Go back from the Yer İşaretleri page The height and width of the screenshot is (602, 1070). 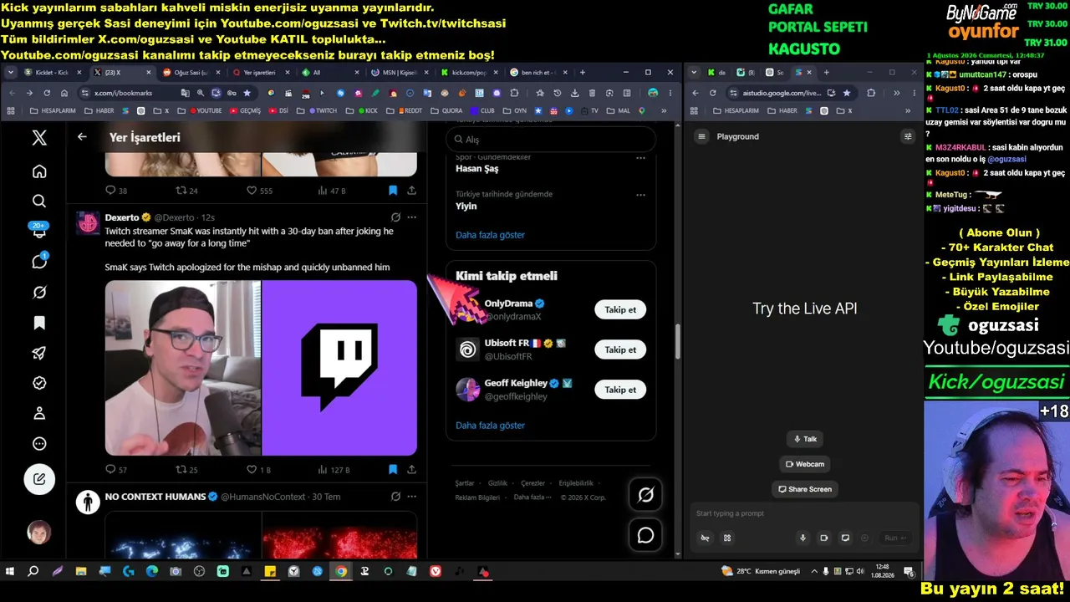coord(82,137)
